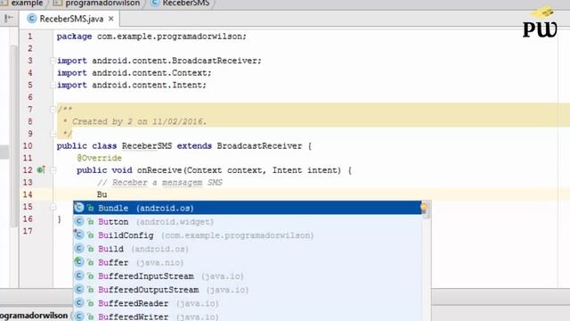Pick BuildConfig suggestion in completion list

coord(248,235)
